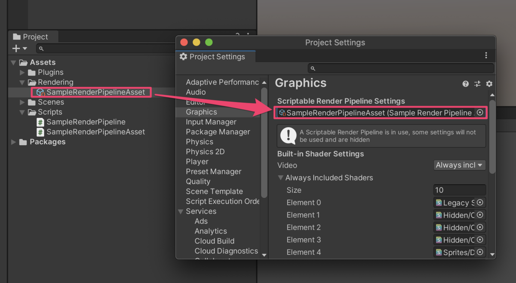Select Audio settings category

(x=196, y=92)
